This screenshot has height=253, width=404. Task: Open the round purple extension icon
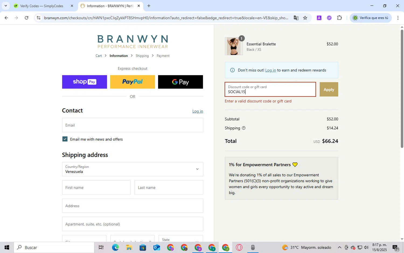(329, 18)
